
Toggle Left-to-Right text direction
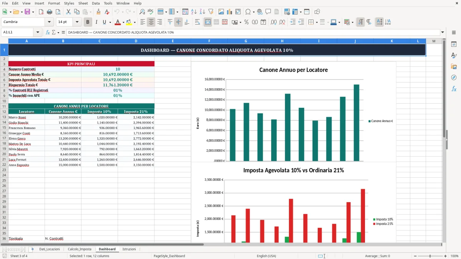(360, 22)
